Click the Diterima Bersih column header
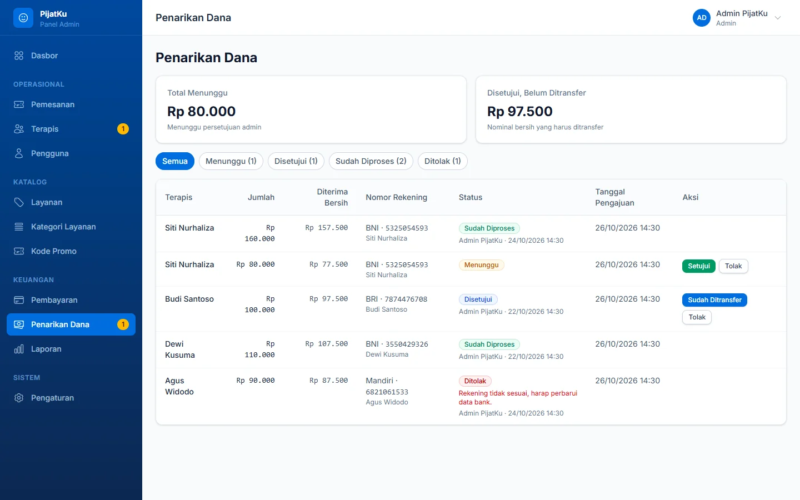The width and height of the screenshot is (800, 500). tap(332, 197)
